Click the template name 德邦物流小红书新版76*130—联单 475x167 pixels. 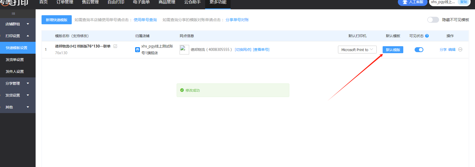click(83, 46)
